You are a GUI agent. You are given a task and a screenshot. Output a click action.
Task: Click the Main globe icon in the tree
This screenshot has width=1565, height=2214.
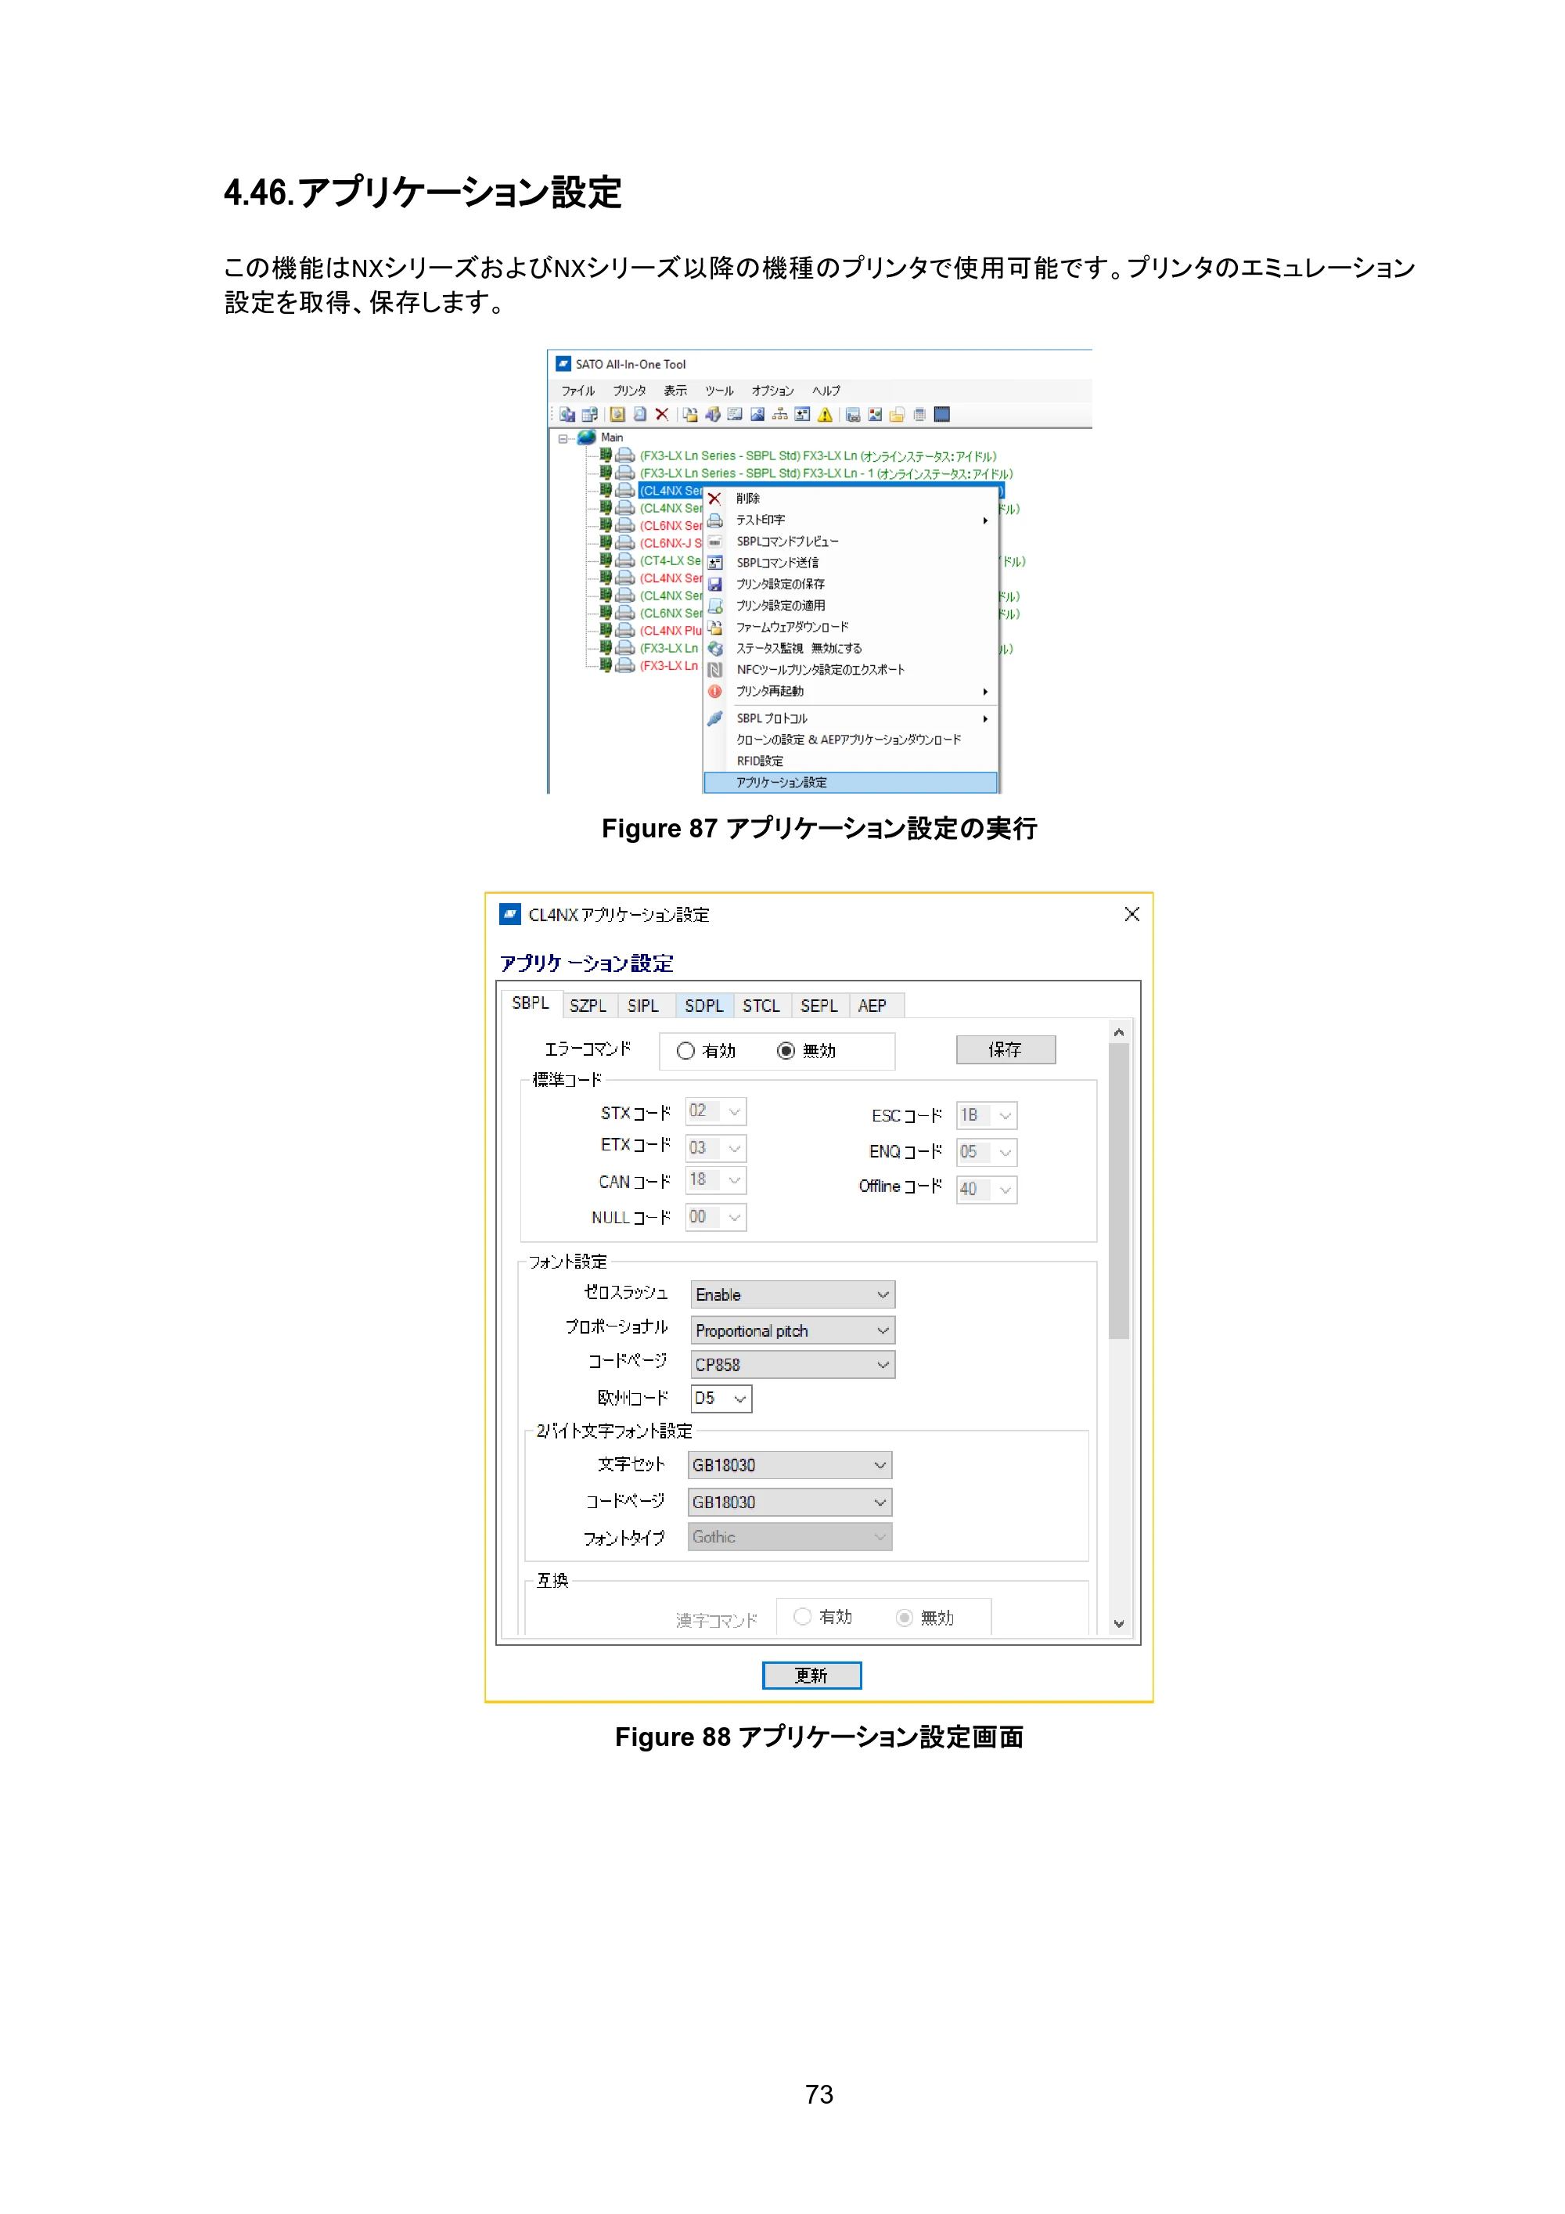pyautogui.click(x=586, y=437)
